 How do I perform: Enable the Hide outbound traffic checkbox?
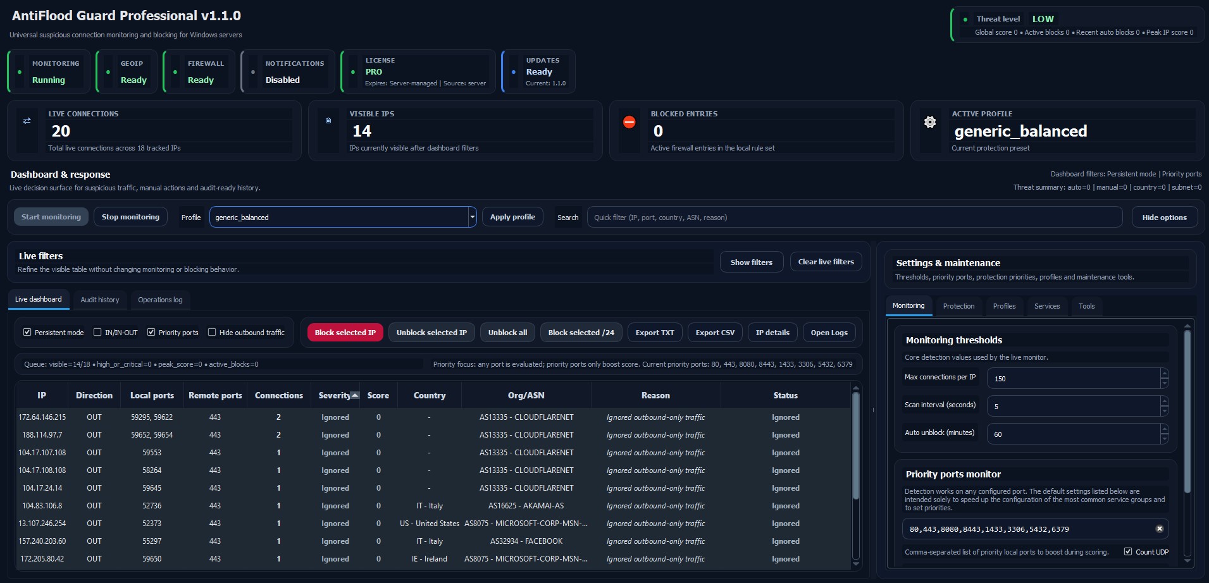(x=212, y=332)
